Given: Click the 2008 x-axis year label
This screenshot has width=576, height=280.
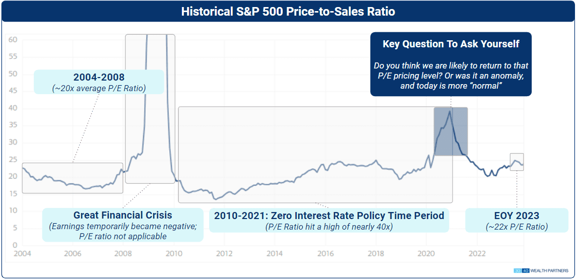Looking at the screenshot, I should point(123,253).
